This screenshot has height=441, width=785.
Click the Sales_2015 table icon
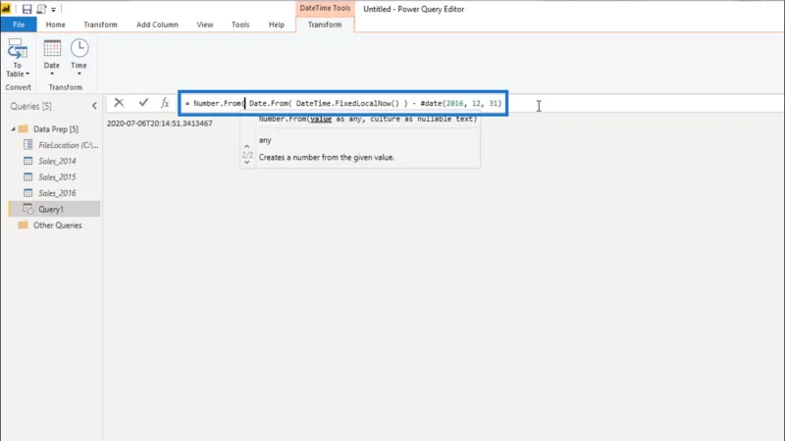click(x=28, y=177)
